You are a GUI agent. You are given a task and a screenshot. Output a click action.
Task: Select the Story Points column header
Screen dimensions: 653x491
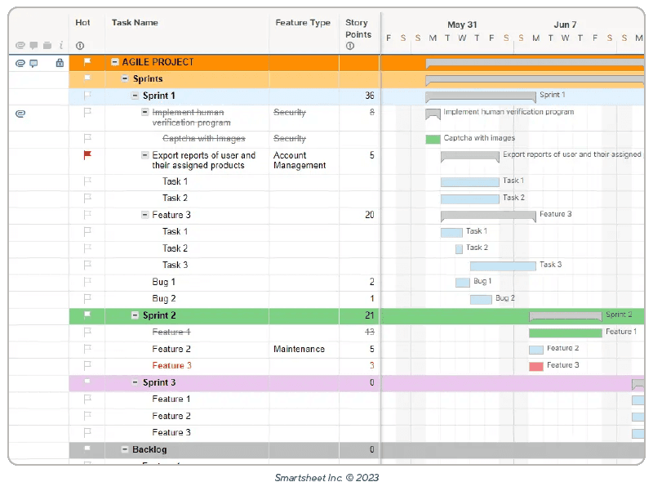(358, 29)
